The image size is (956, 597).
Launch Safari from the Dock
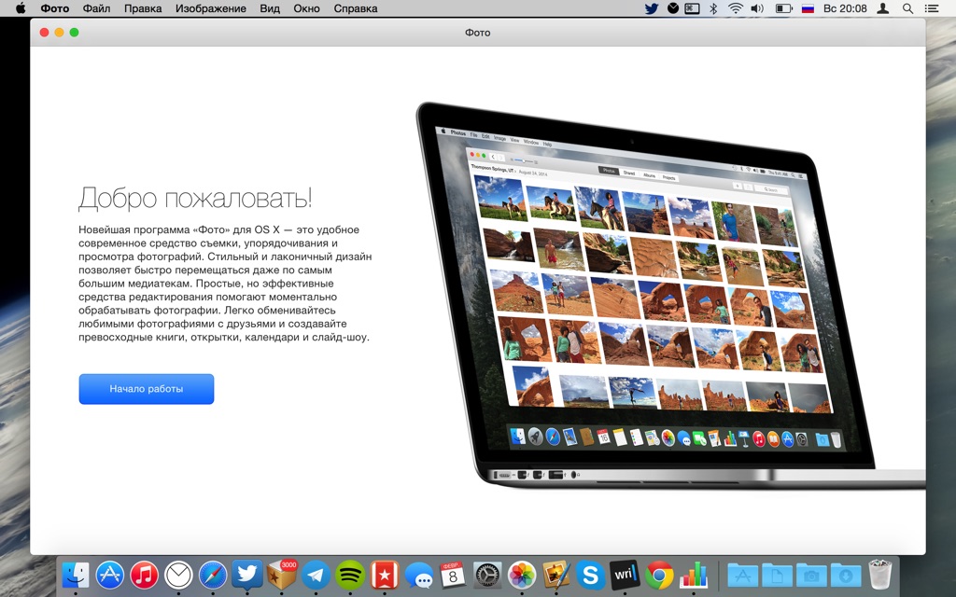coord(213,575)
